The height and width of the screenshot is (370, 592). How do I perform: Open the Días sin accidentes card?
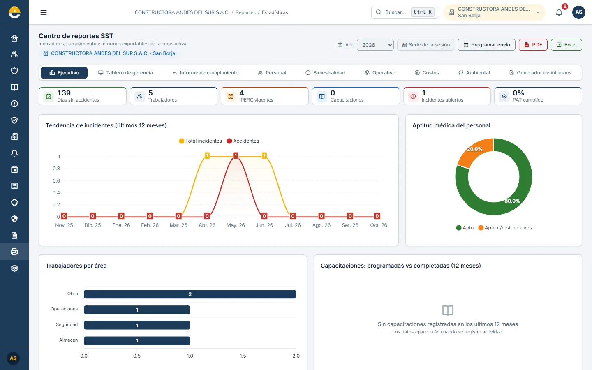tap(83, 96)
